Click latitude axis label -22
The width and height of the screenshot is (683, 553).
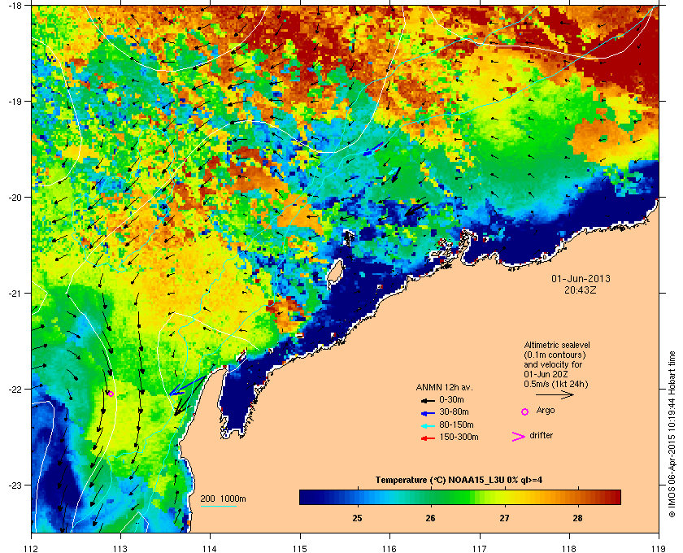point(15,390)
